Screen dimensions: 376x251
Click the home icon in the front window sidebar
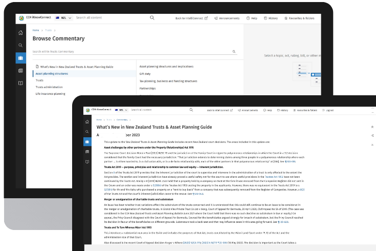coord(87,120)
